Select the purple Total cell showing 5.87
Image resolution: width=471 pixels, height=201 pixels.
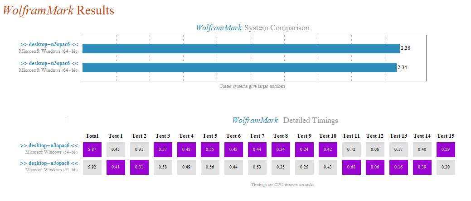coord(92,150)
